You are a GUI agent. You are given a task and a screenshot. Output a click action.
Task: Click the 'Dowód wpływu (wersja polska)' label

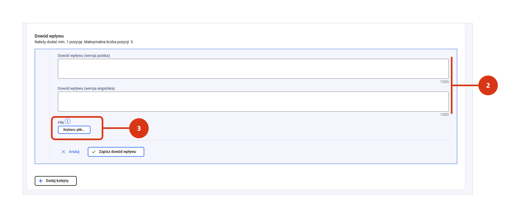(x=84, y=56)
